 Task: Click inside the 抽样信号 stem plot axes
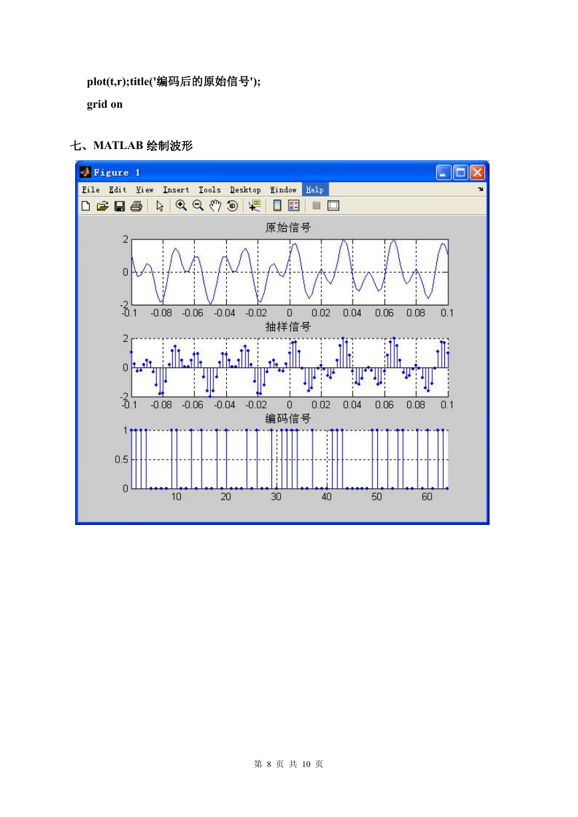click(x=289, y=367)
